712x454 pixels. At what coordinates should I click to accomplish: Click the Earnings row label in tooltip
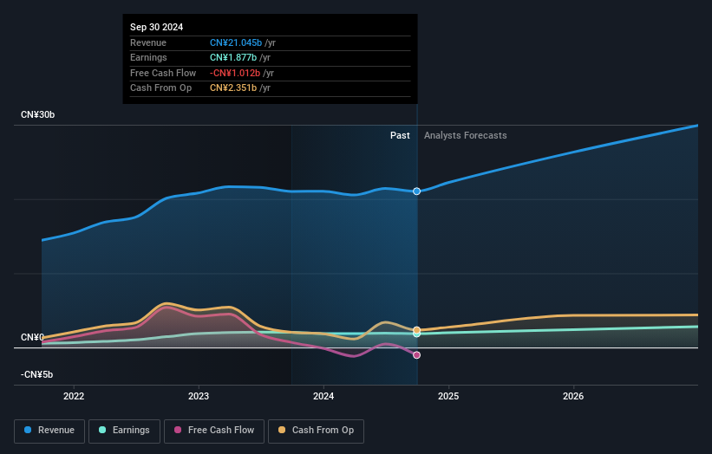[148, 57]
